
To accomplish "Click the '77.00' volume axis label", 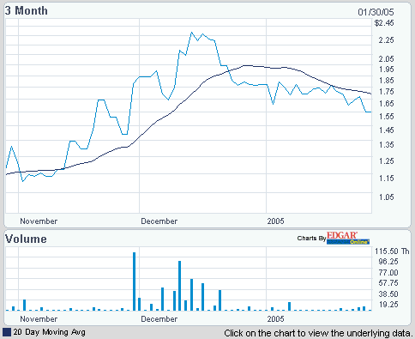I will pos(388,273).
